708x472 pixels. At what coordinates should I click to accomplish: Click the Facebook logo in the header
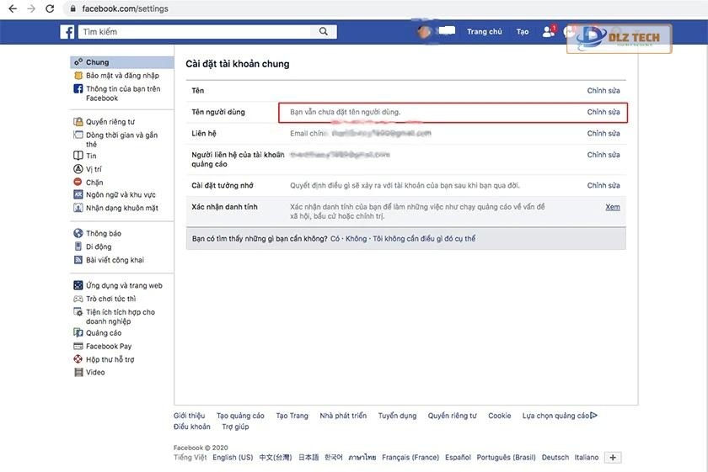pyautogui.click(x=67, y=32)
